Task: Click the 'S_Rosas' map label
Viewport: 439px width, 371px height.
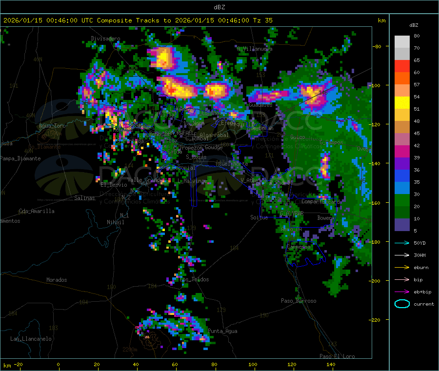Action: pos(196,157)
